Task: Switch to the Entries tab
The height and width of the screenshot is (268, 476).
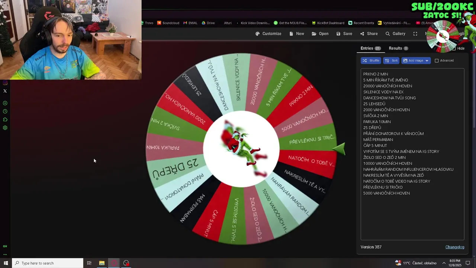Action: (370, 48)
